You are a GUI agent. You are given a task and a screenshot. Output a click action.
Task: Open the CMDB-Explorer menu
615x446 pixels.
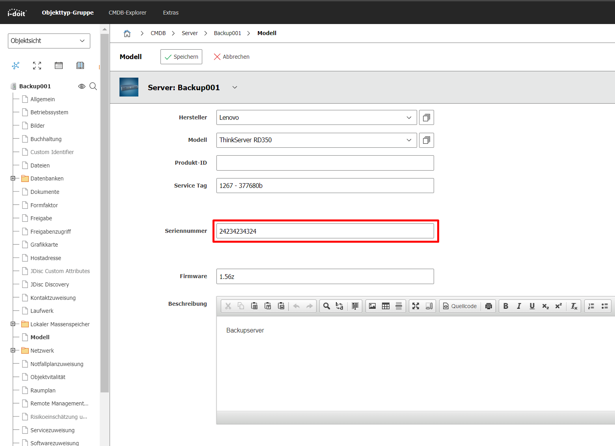(127, 13)
